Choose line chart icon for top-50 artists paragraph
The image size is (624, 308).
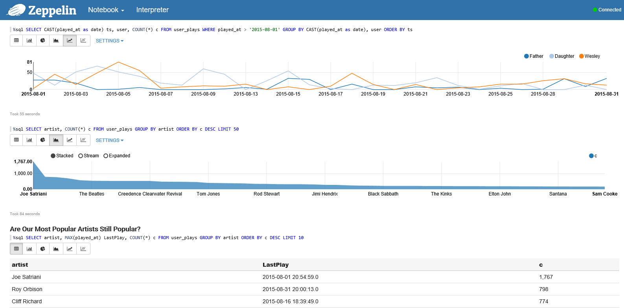[70, 140]
